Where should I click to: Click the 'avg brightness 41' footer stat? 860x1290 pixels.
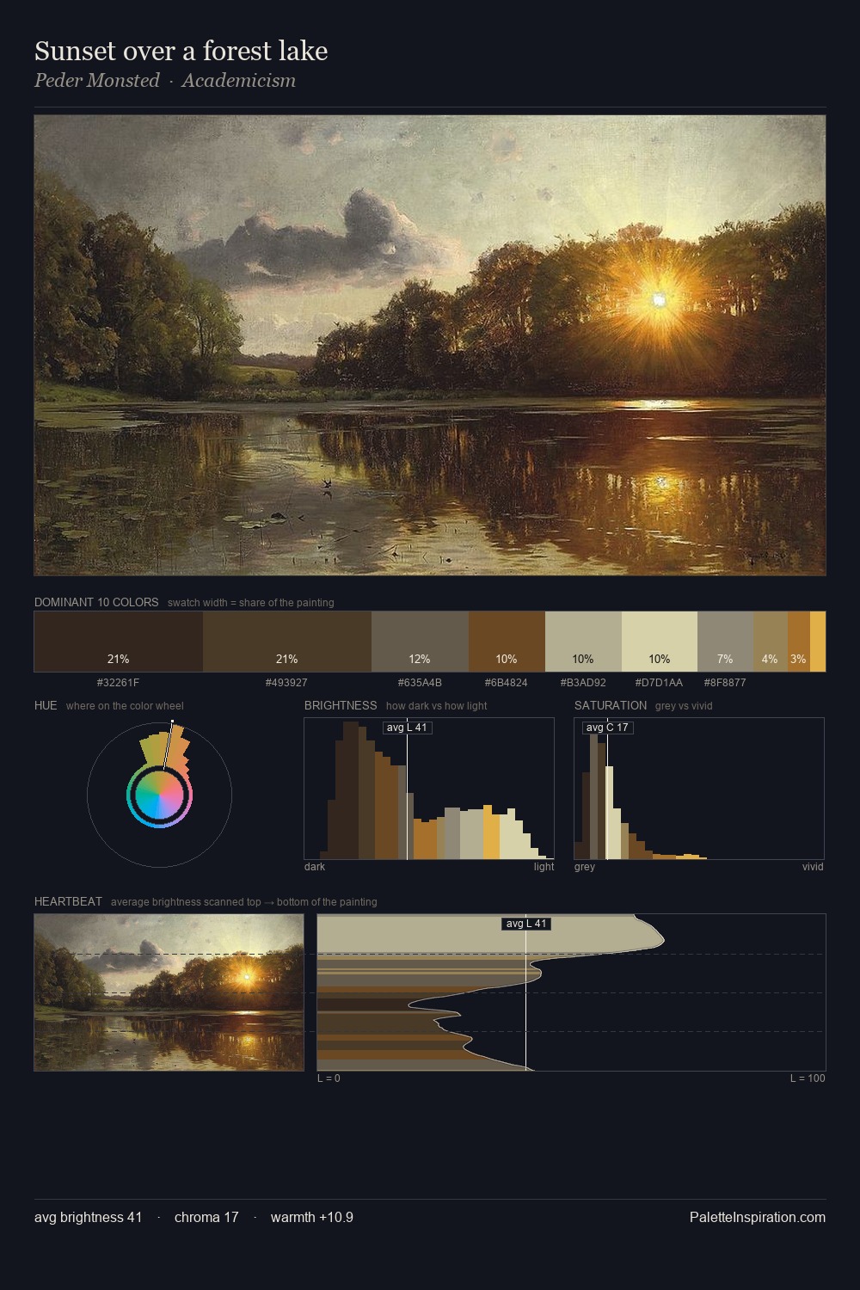click(89, 1217)
